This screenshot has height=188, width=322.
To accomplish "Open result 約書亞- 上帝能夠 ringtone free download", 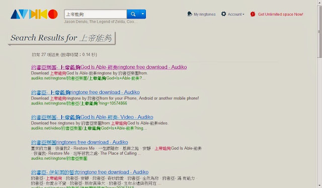I will coord(85,92).
